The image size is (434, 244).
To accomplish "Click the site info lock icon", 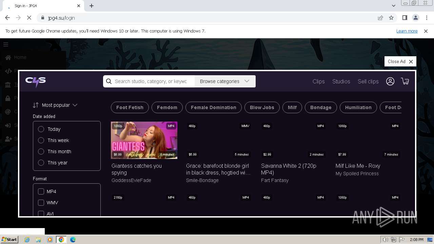I will tap(42, 18).
